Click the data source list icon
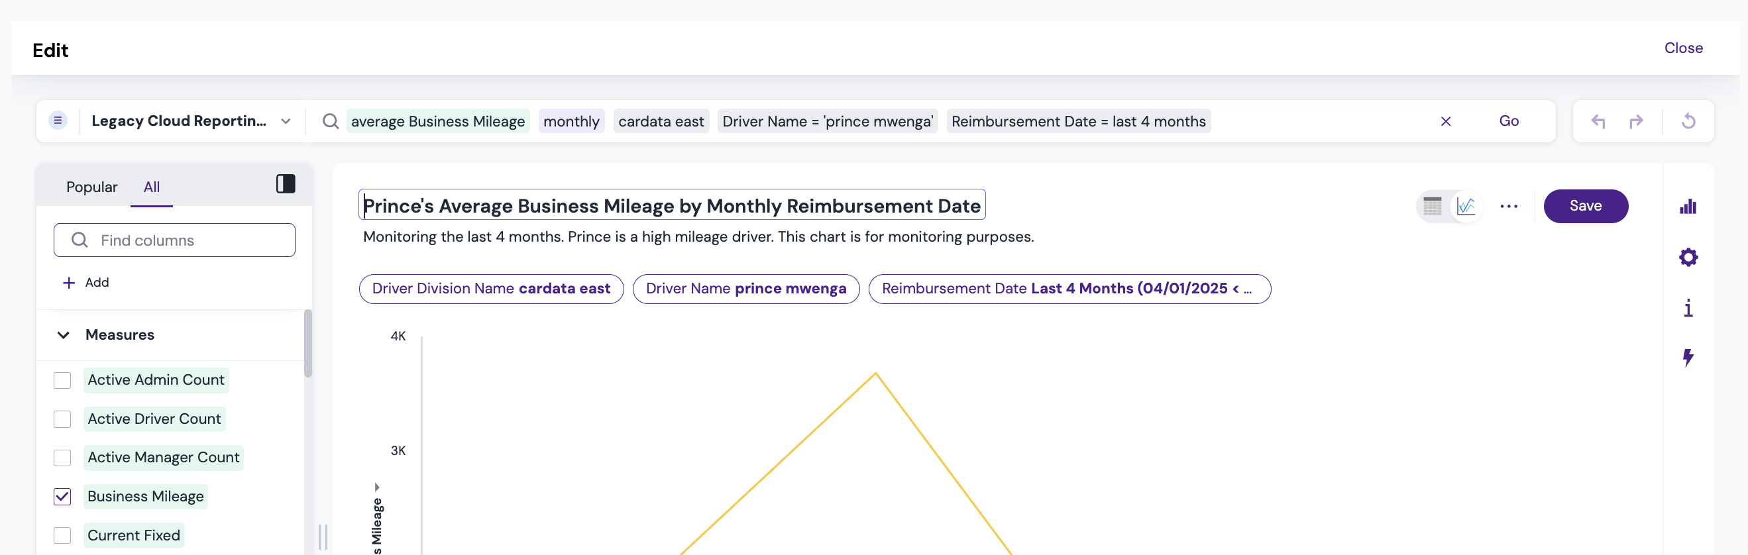Image resolution: width=1748 pixels, height=555 pixels. (58, 121)
